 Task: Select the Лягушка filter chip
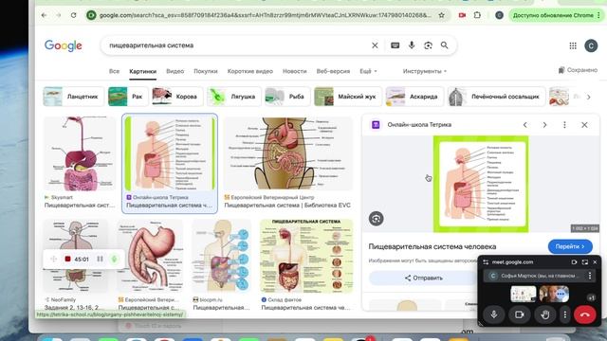coord(234,97)
